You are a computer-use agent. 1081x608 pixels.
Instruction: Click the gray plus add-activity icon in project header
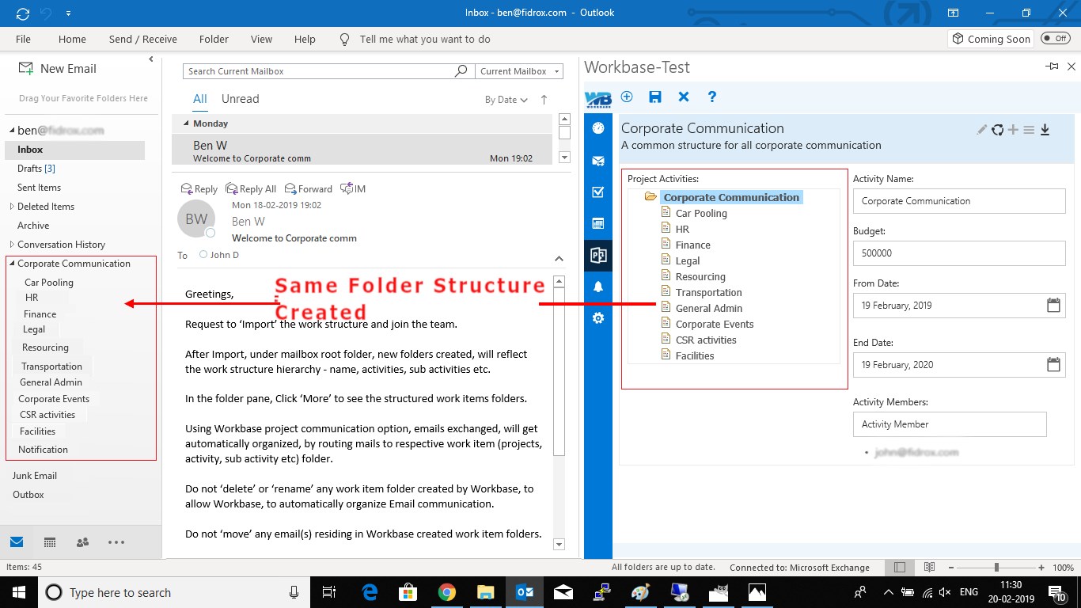click(1013, 130)
